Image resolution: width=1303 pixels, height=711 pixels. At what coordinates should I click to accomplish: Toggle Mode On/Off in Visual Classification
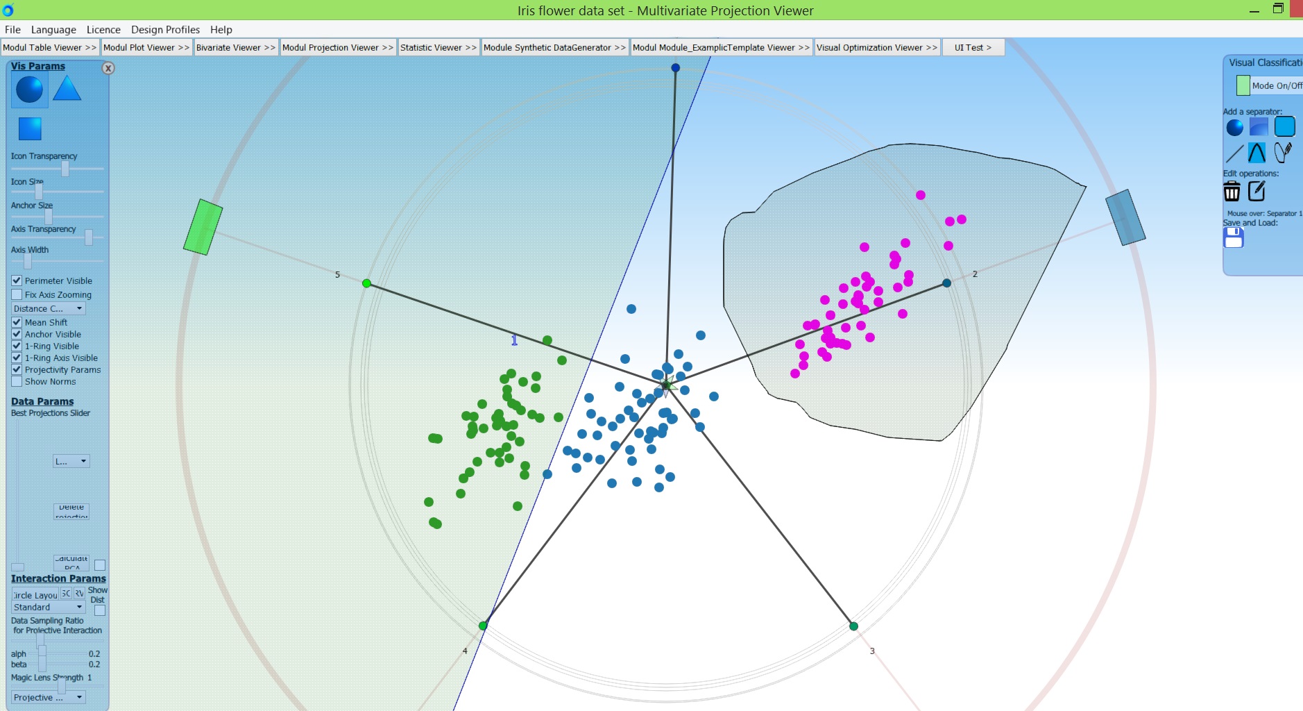[1243, 85]
